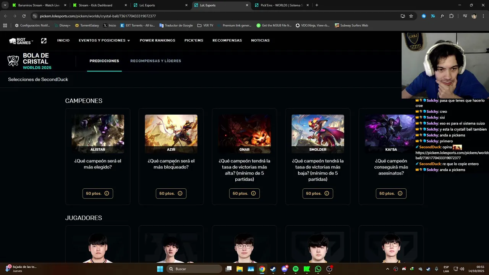Open info icon on Kai'Sa 50 ptos.
The height and width of the screenshot is (275, 489).
click(400, 193)
